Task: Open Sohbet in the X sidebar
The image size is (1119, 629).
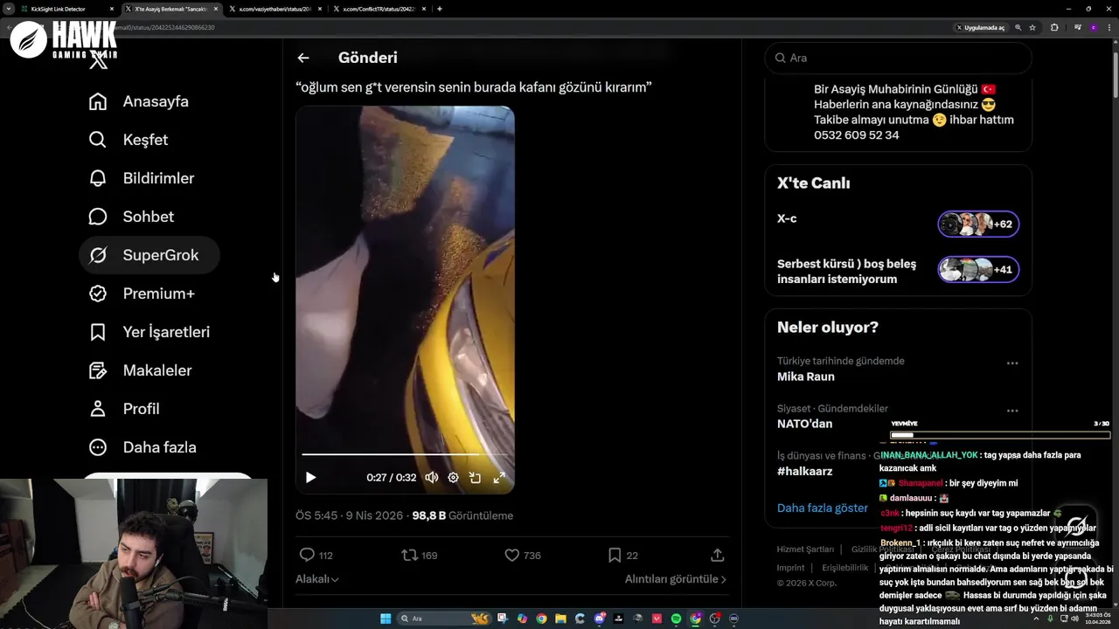Action: coord(131,217)
